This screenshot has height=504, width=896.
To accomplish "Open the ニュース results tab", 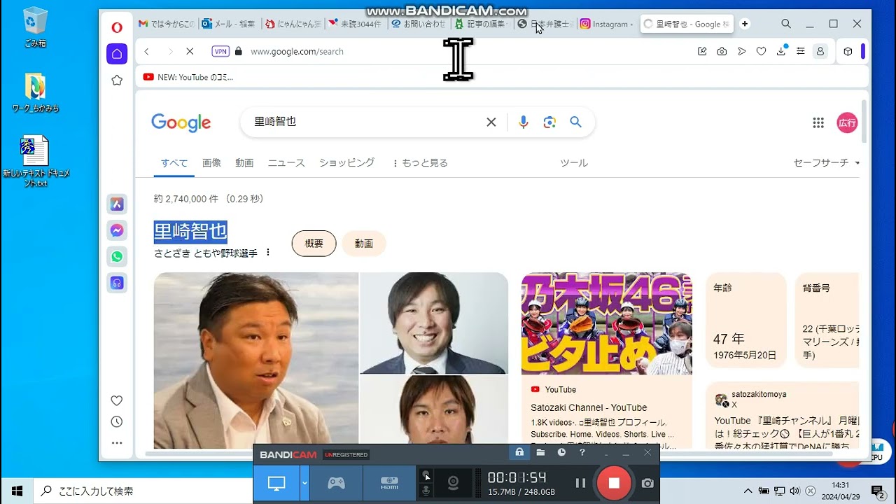I will (286, 162).
